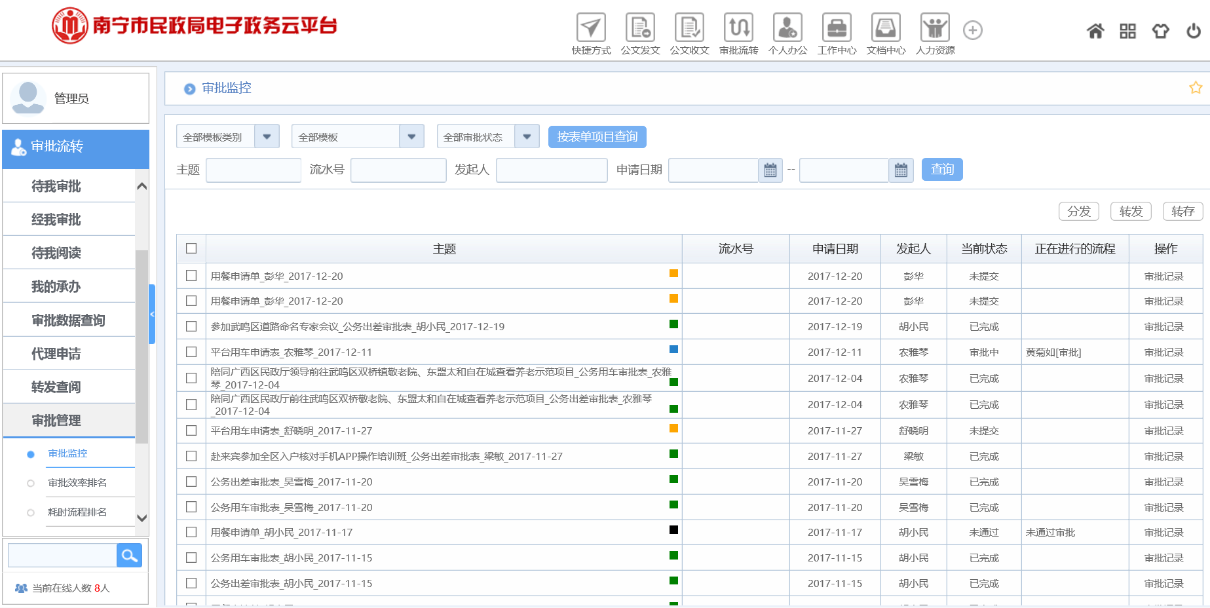Open 待我审批 in the sidebar menu

pos(56,187)
